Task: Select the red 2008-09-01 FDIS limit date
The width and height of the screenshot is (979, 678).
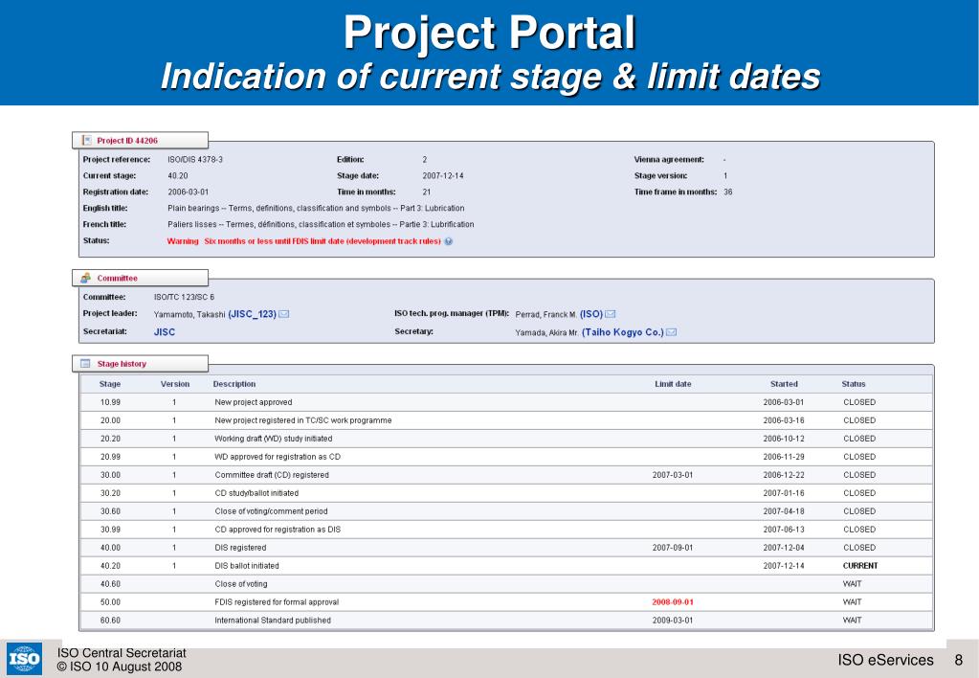Action: point(672,602)
